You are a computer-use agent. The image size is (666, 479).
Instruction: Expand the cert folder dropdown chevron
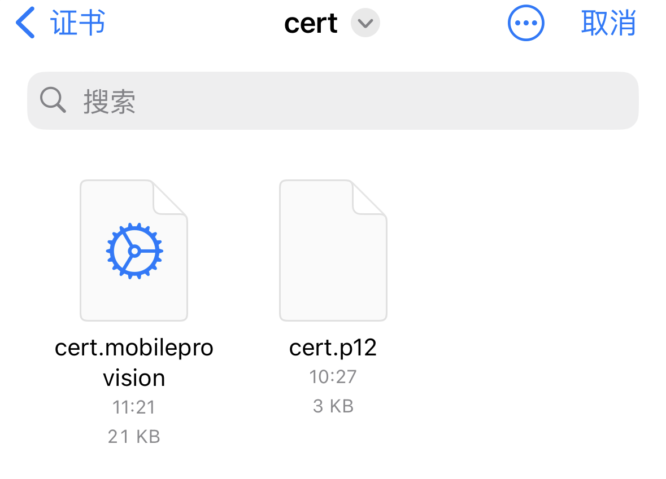[x=365, y=23]
